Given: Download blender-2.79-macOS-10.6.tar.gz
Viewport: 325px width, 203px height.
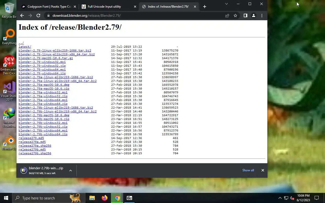Looking at the screenshot, I should tap(46, 58).
